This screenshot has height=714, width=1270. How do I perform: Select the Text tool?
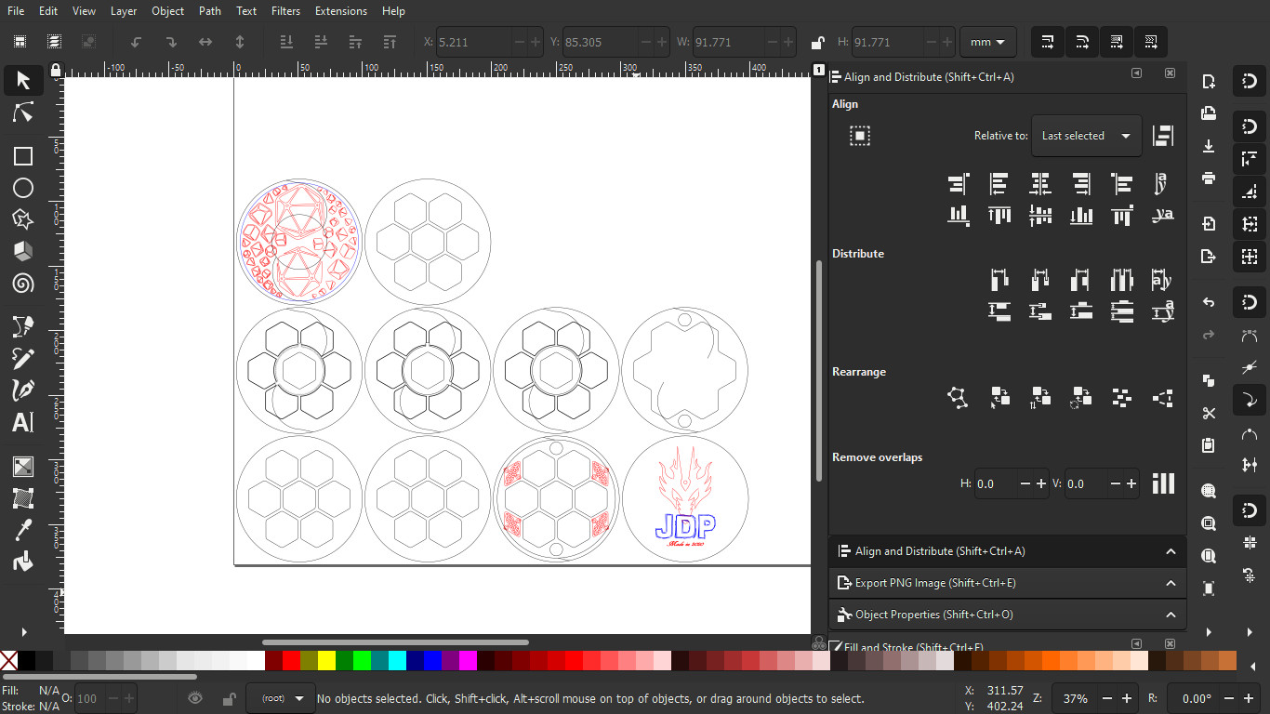(x=23, y=423)
